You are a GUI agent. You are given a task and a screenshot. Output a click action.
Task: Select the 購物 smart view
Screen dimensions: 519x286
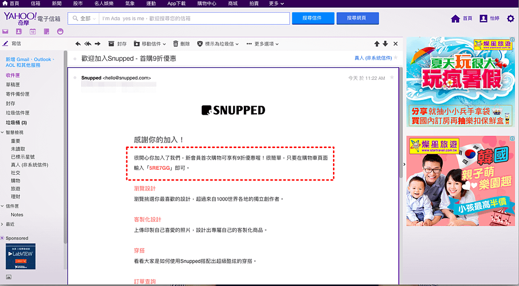pos(16,181)
